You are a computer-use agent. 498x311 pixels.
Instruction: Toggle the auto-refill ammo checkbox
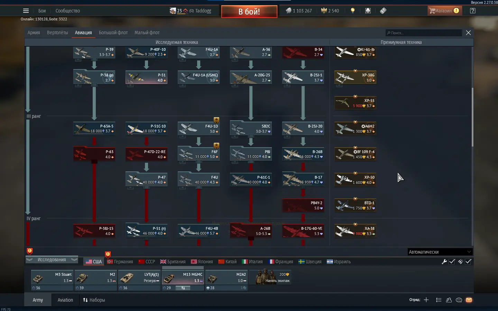click(468, 262)
